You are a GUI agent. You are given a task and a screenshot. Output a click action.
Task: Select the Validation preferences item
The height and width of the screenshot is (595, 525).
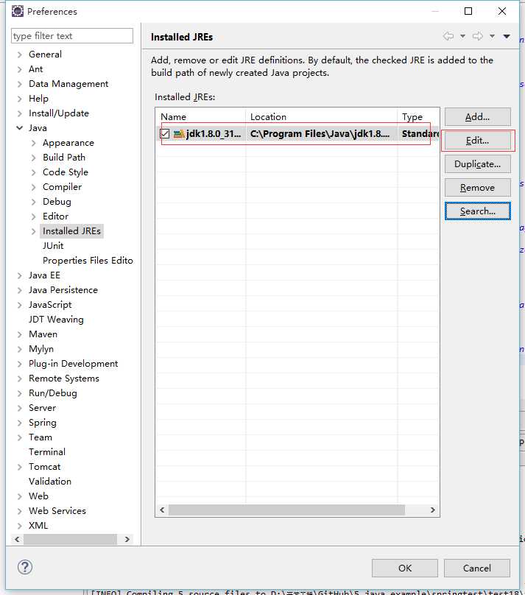point(50,482)
